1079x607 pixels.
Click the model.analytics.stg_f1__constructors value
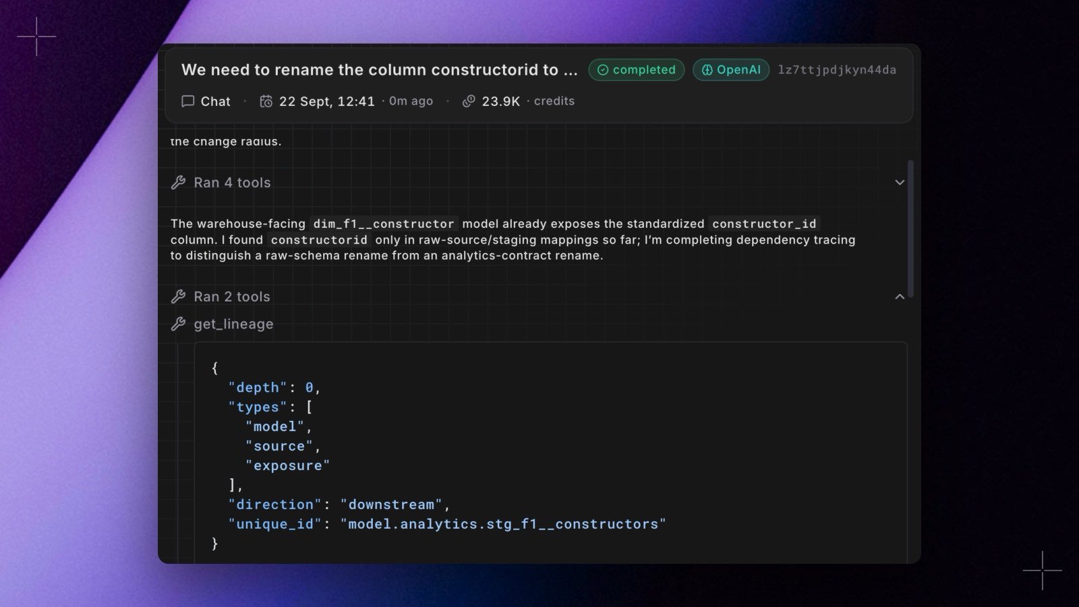click(x=503, y=524)
